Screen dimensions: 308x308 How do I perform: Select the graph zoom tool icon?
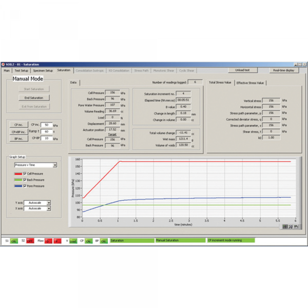[x=291, y=227]
